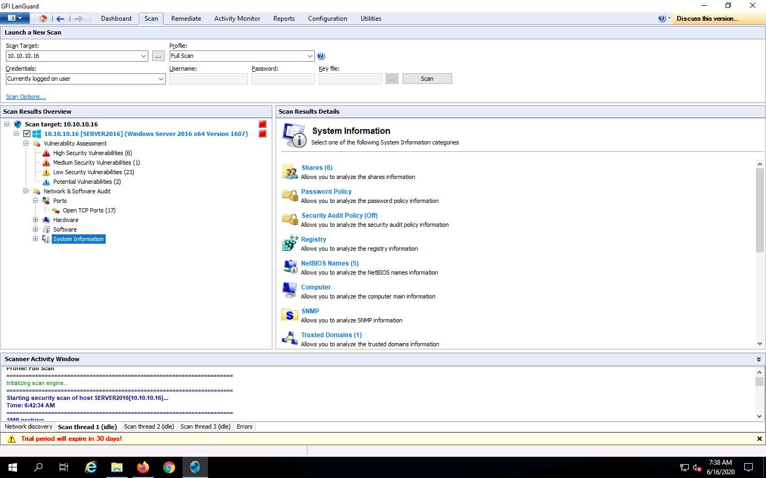The image size is (766, 478).
Task: Click the red indicator for Scan target row
Action: coord(262,124)
